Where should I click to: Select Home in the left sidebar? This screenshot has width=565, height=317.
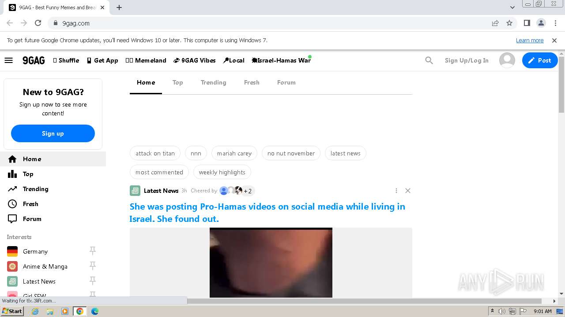coord(53,159)
